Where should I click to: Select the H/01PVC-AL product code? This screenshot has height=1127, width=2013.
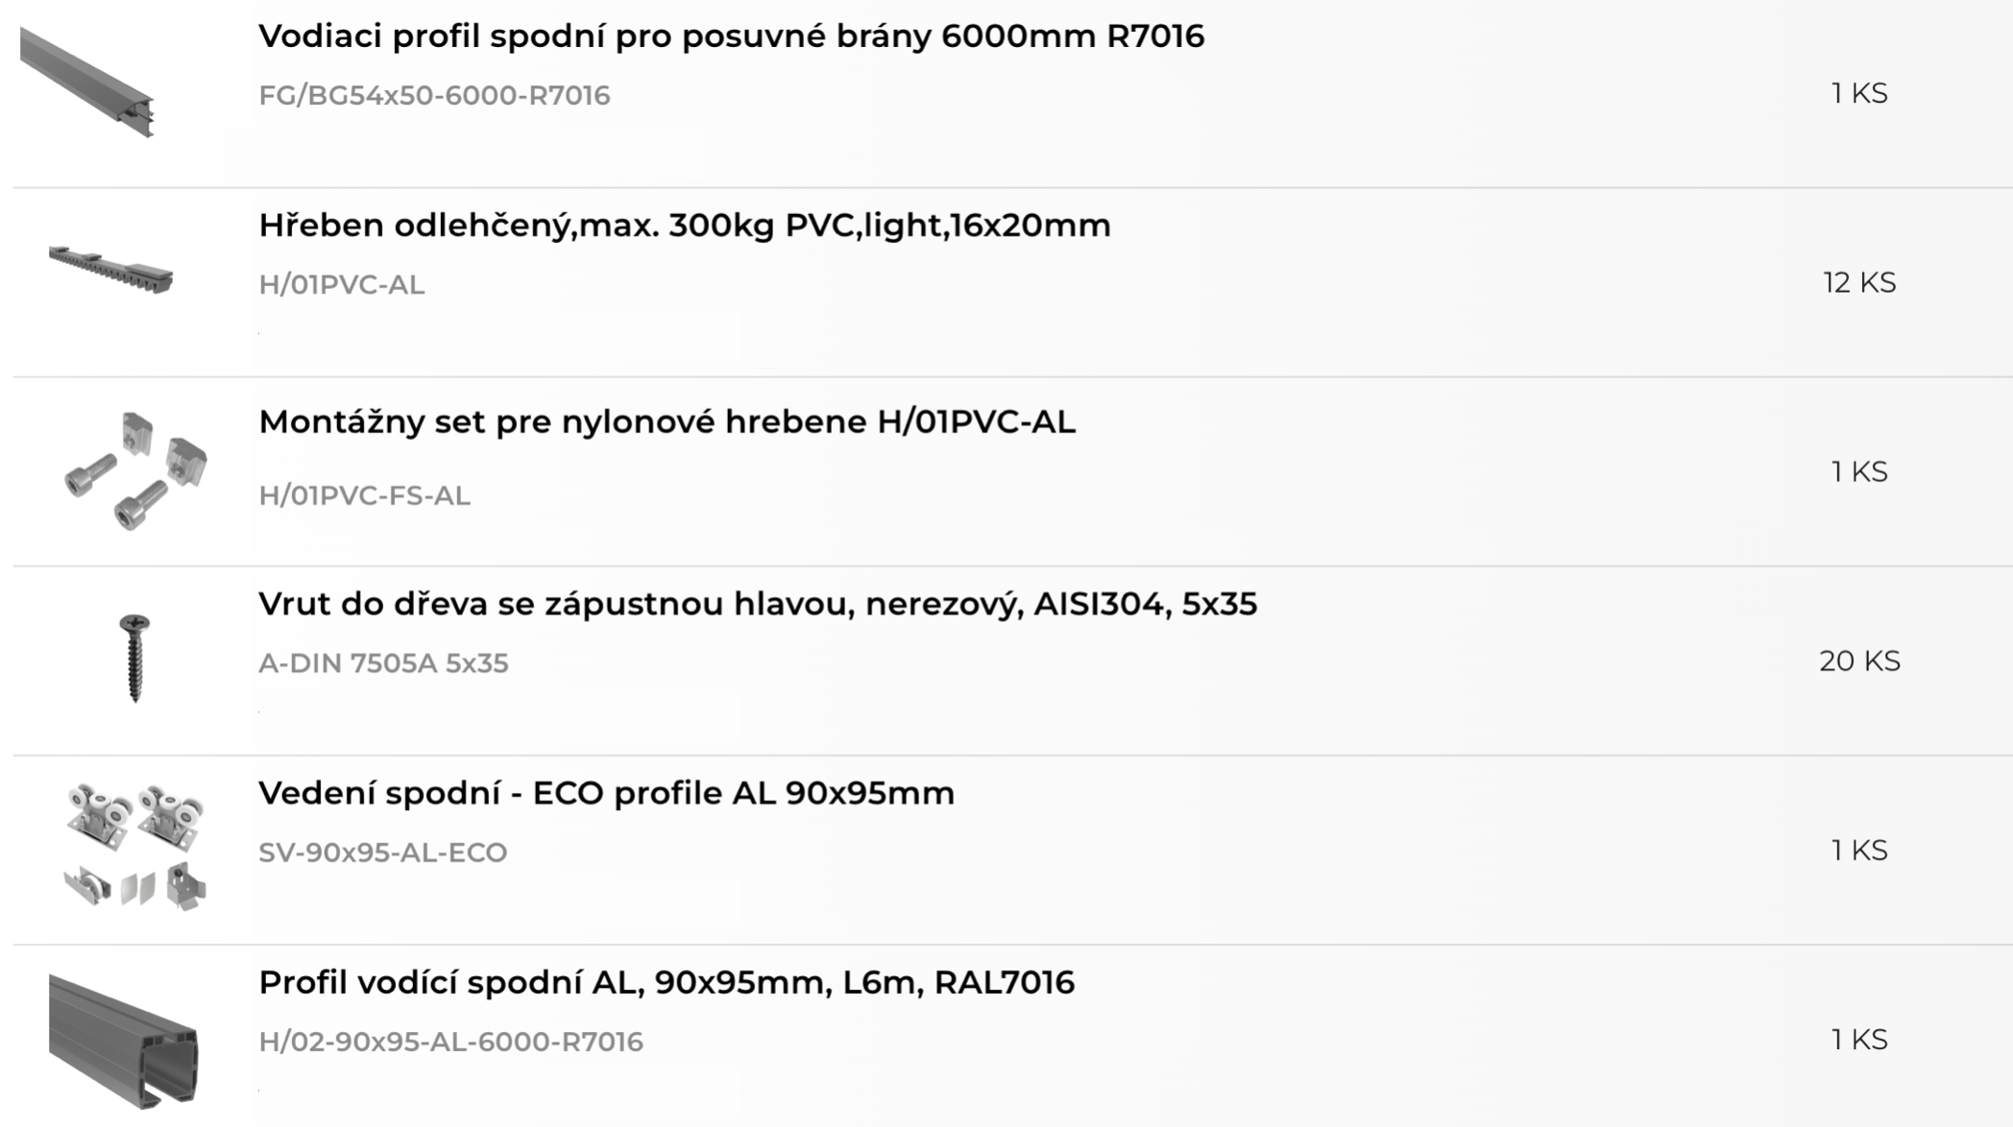point(341,285)
